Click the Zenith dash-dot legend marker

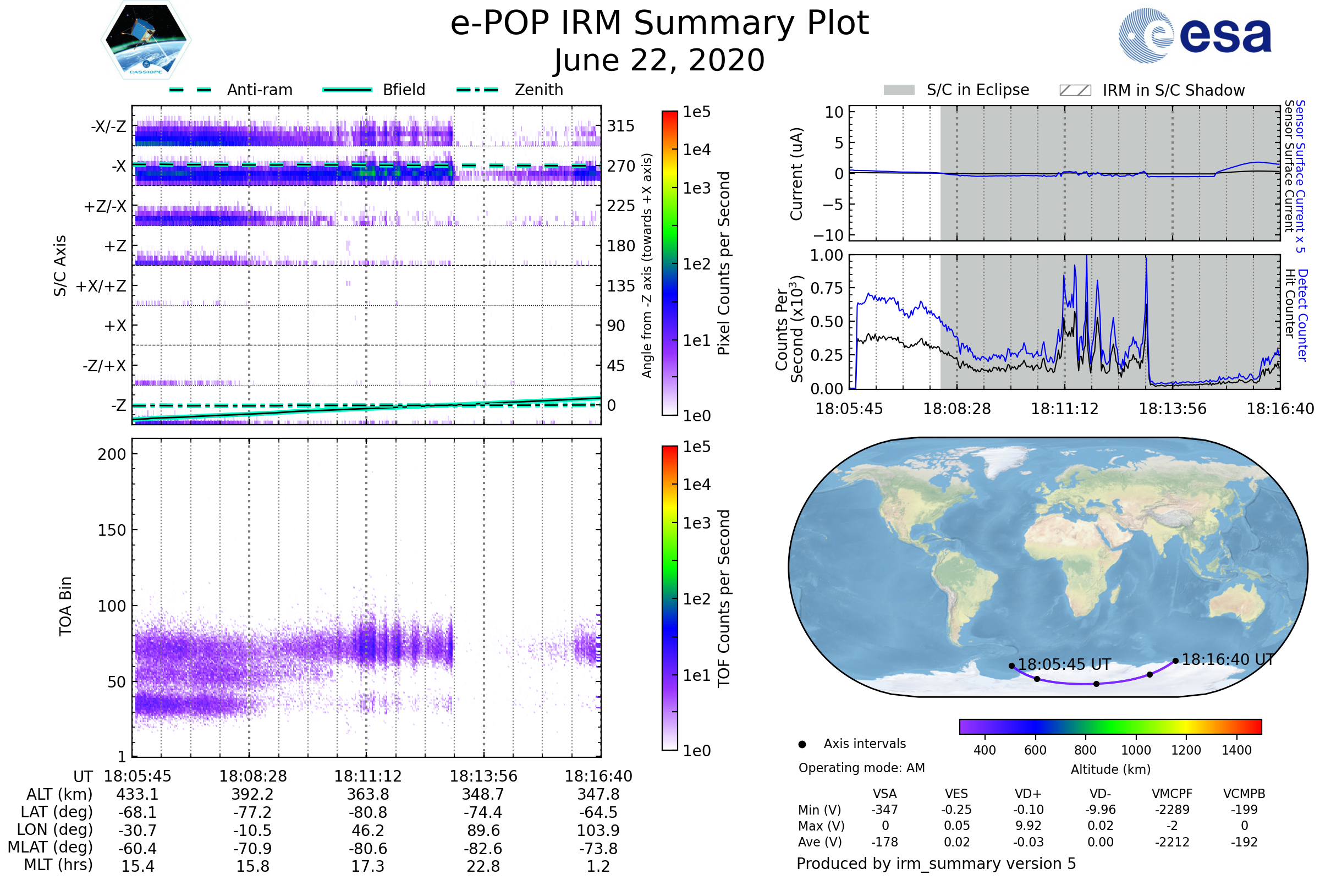(x=477, y=90)
